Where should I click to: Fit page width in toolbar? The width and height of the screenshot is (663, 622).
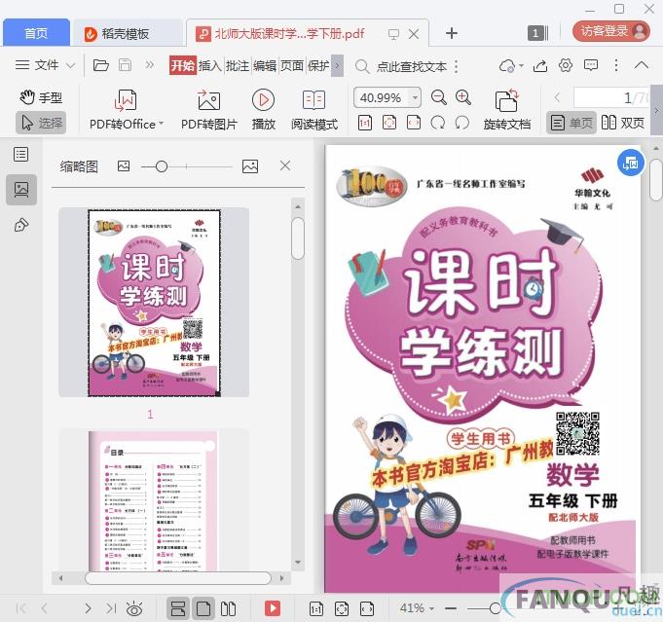[x=414, y=123]
